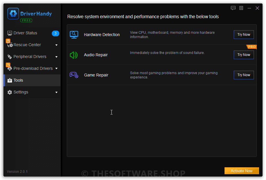Click the Pre-download Drivers cloud icon

tap(10, 69)
